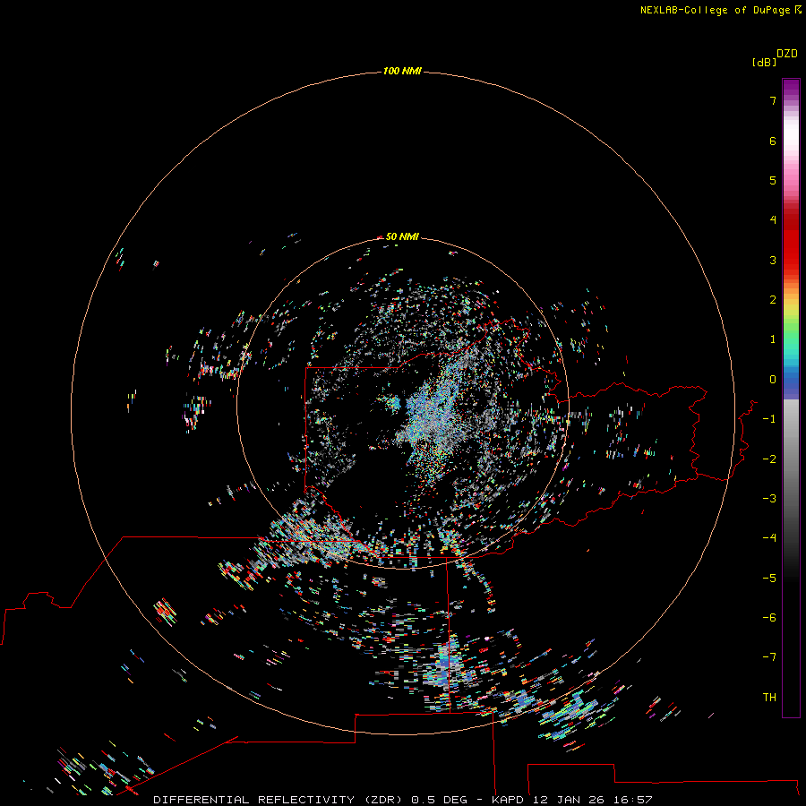Click the DIFFERENTIAL REFLECTIVITY caption text

pos(254,800)
